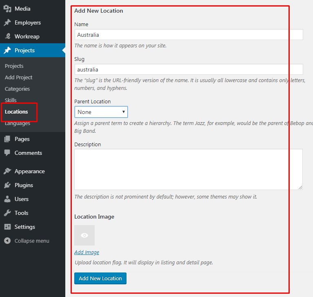Focus the Slug text field

(x=189, y=69)
